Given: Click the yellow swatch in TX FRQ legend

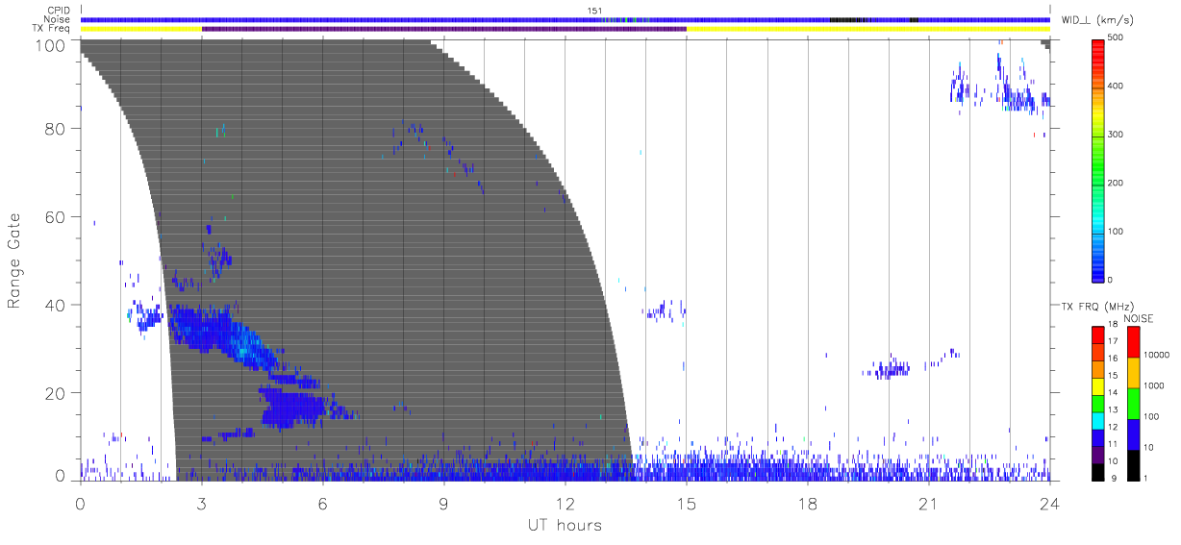Looking at the screenshot, I should click(x=1097, y=386).
